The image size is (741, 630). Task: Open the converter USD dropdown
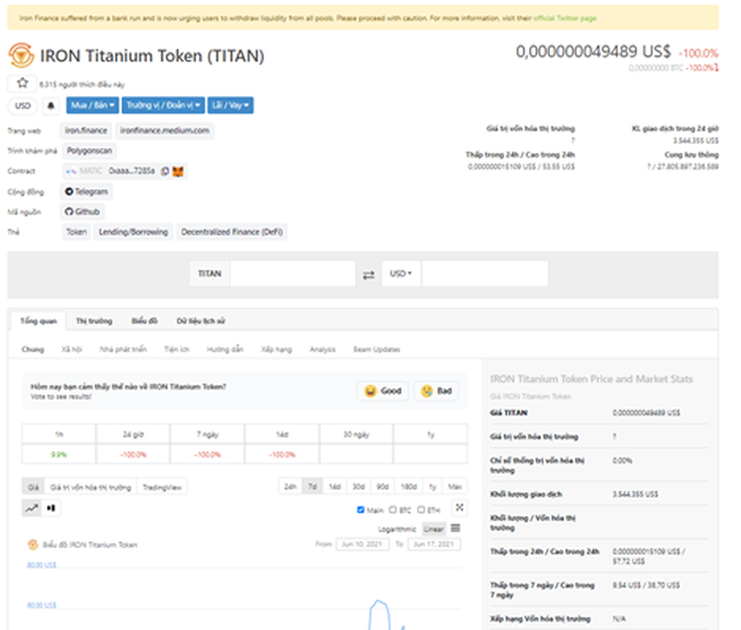(401, 274)
